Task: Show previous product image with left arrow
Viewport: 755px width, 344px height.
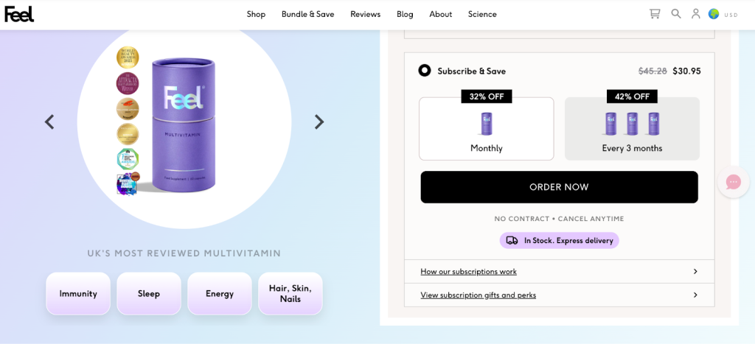Action: [x=49, y=122]
